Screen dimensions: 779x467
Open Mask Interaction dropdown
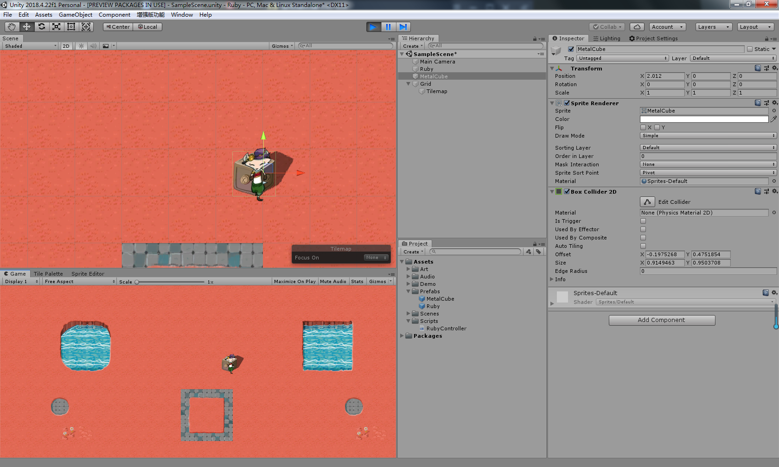pos(708,164)
